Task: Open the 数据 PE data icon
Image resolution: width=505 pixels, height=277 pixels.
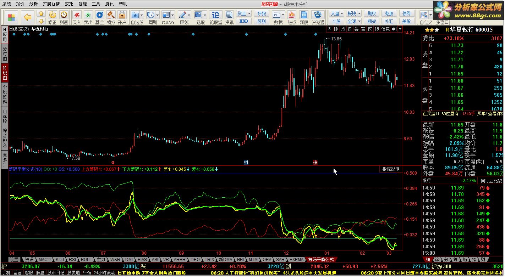Action: coord(276,15)
